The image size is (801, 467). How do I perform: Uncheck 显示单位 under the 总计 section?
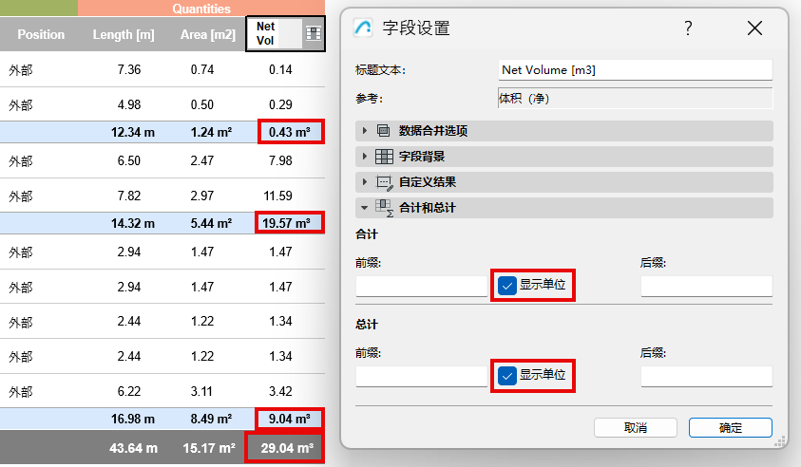(x=507, y=376)
